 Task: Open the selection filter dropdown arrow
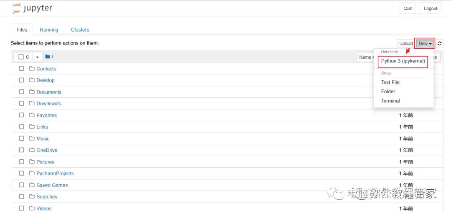[37, 57]
